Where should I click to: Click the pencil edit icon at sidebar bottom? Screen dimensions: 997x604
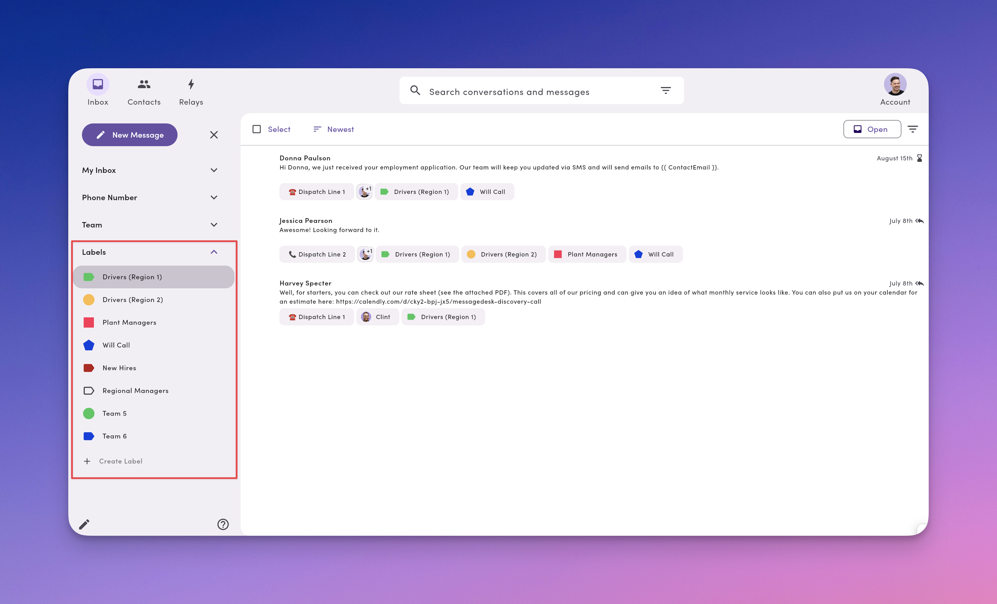coord(84,524)
